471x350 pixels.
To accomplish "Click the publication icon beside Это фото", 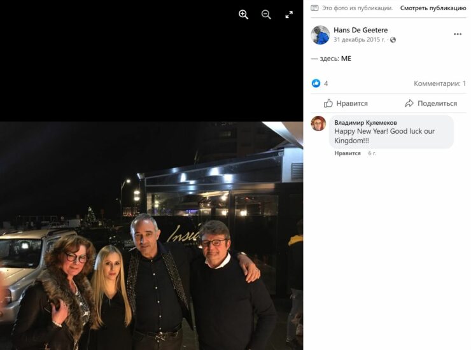I will pyautogui.click(x=314, y=8).
